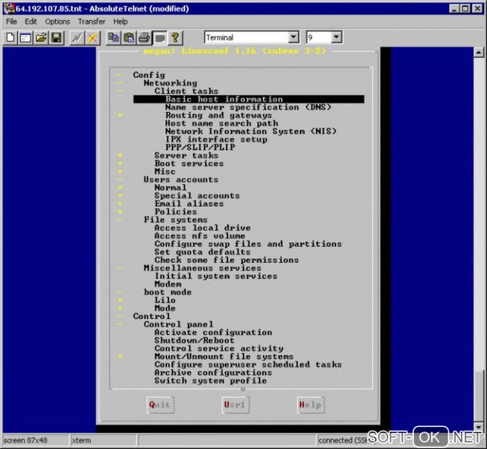
Task: Click the Open folder toolbar icon
Action: [41, 38]
